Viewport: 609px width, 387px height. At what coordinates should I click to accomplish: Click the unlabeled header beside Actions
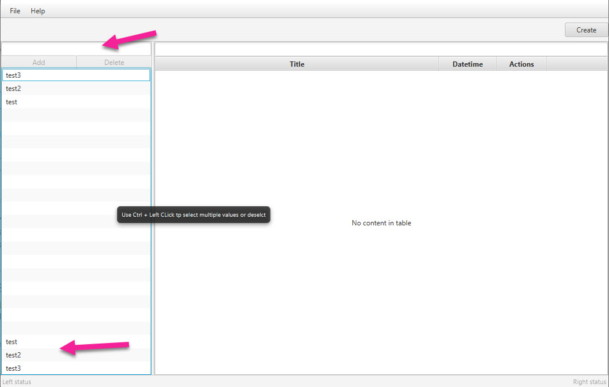point(577,64)
